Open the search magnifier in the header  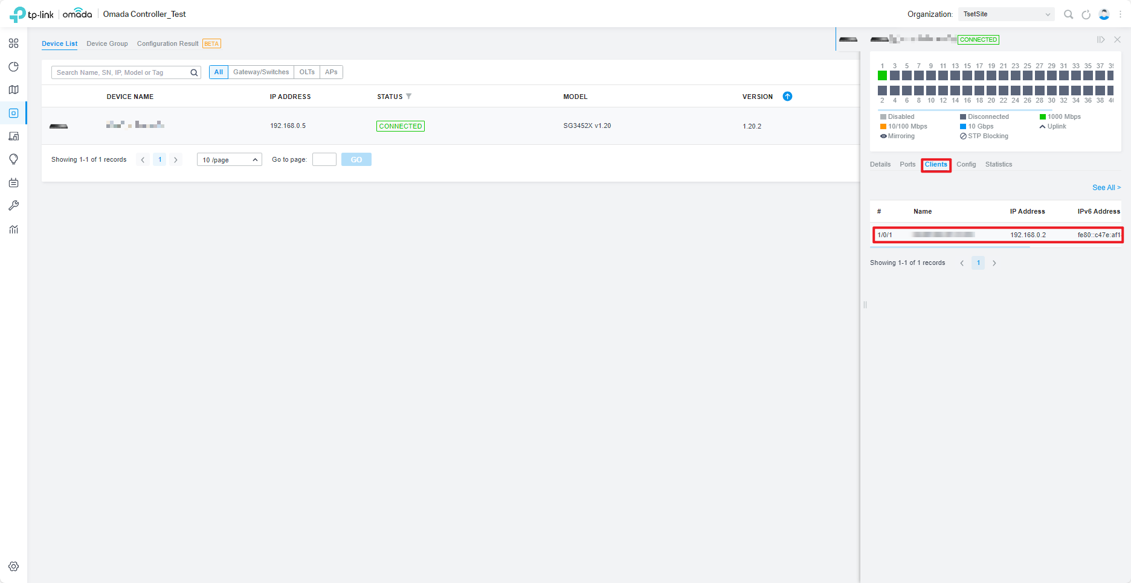[1068, 14]
